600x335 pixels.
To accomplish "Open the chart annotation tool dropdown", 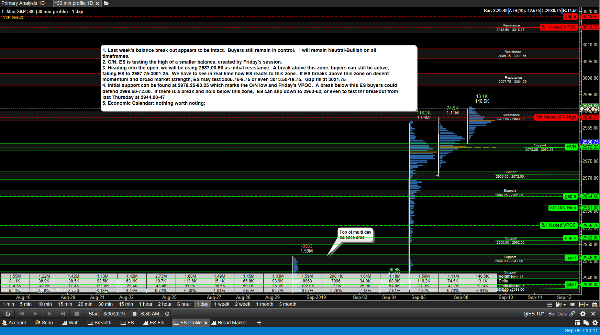I will 561,304.
